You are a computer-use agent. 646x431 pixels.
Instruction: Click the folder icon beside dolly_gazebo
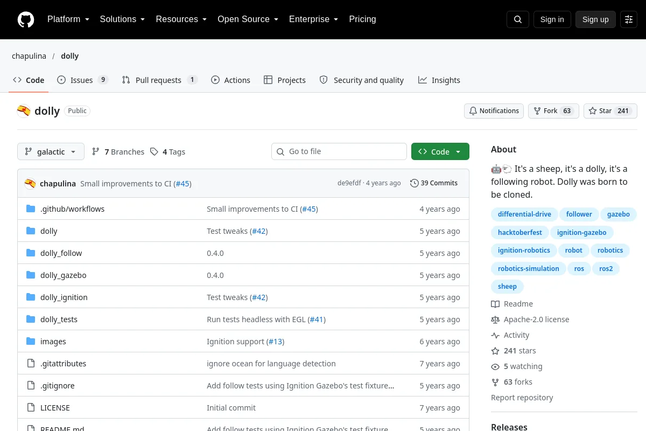coord(31,275)
